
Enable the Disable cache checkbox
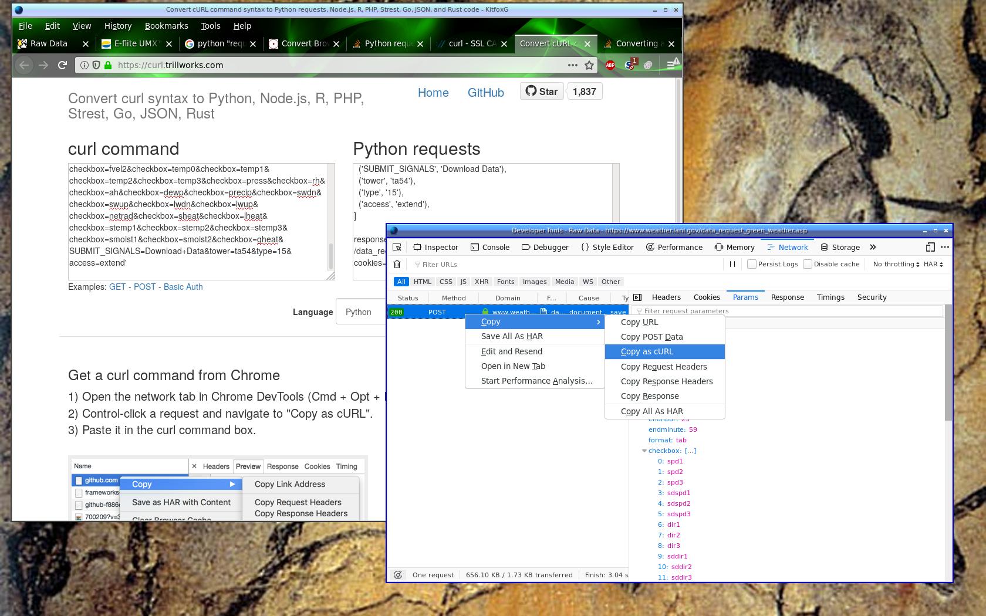tap(808, 264)
